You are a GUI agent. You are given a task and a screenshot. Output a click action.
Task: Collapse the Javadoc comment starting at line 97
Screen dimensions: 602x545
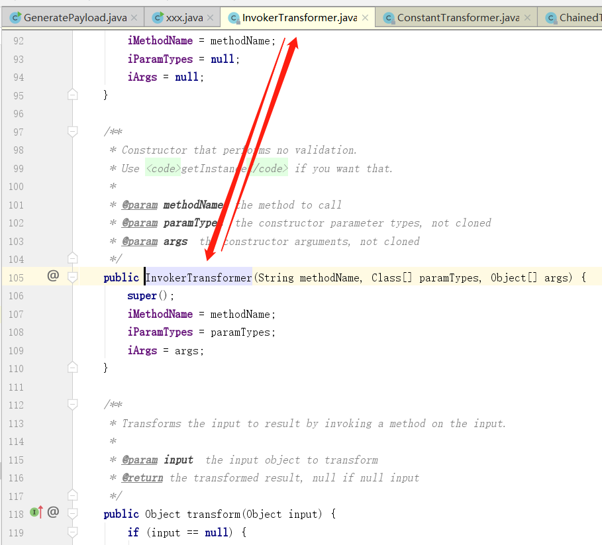point(73,132)
